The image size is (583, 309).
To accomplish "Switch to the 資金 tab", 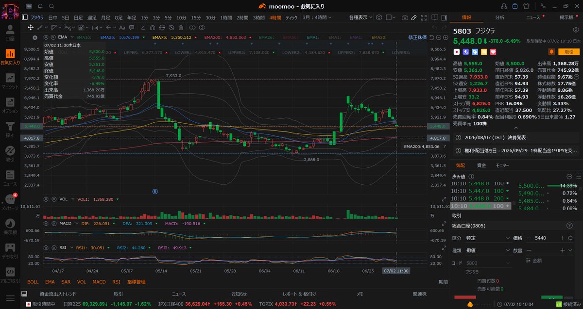I will click(x=481, y=165).
